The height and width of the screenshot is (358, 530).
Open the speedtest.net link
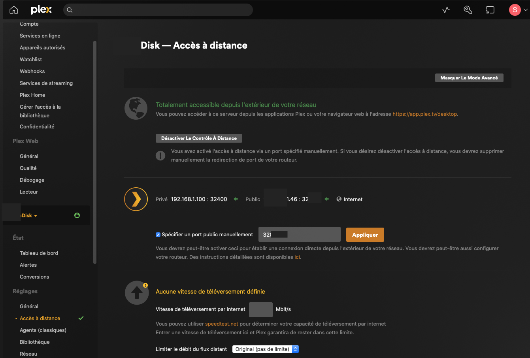(222, 324)
